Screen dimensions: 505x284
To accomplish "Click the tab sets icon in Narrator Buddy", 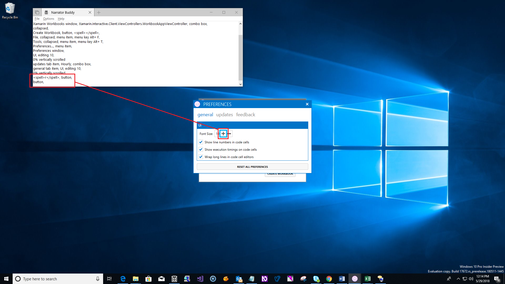I will point(37,12).
